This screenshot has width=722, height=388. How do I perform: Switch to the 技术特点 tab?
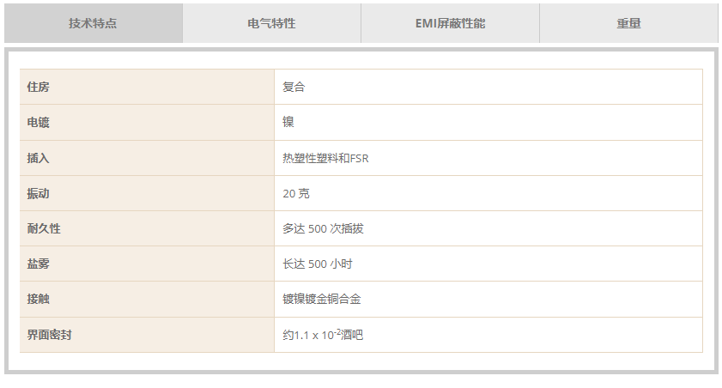[94, 23]
